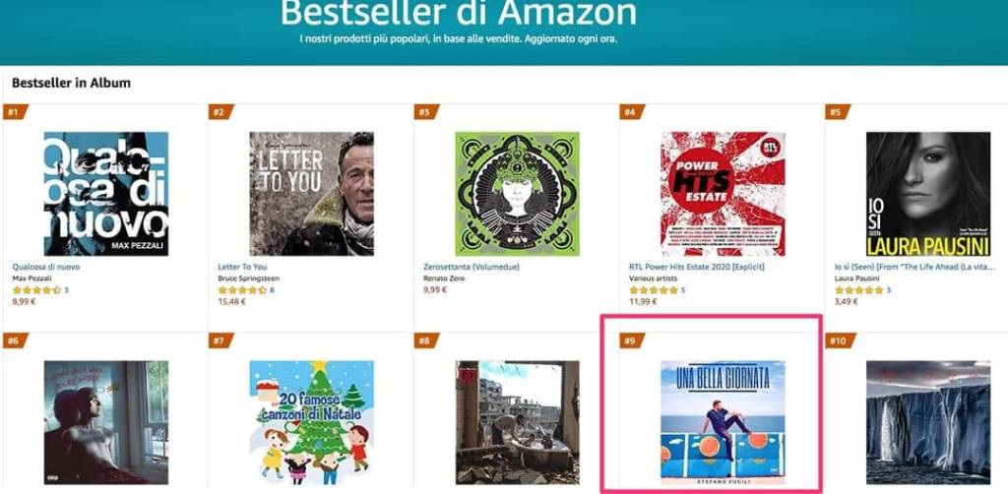Open the Qualcosa di nuovo album cover
The width and height of the screenshot is (1008, 494).
[x=106, y=194]
